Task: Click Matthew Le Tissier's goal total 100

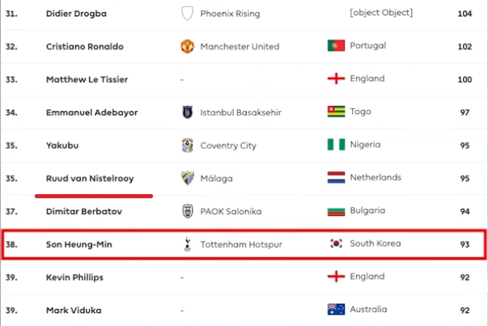Action: (x=465, y=79)
